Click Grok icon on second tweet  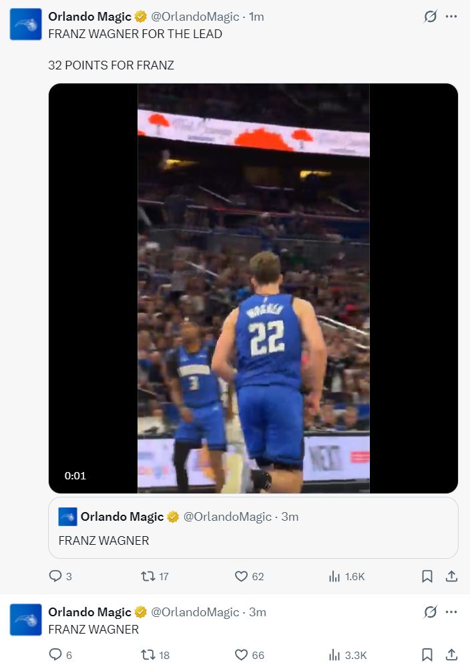[431, 612]
